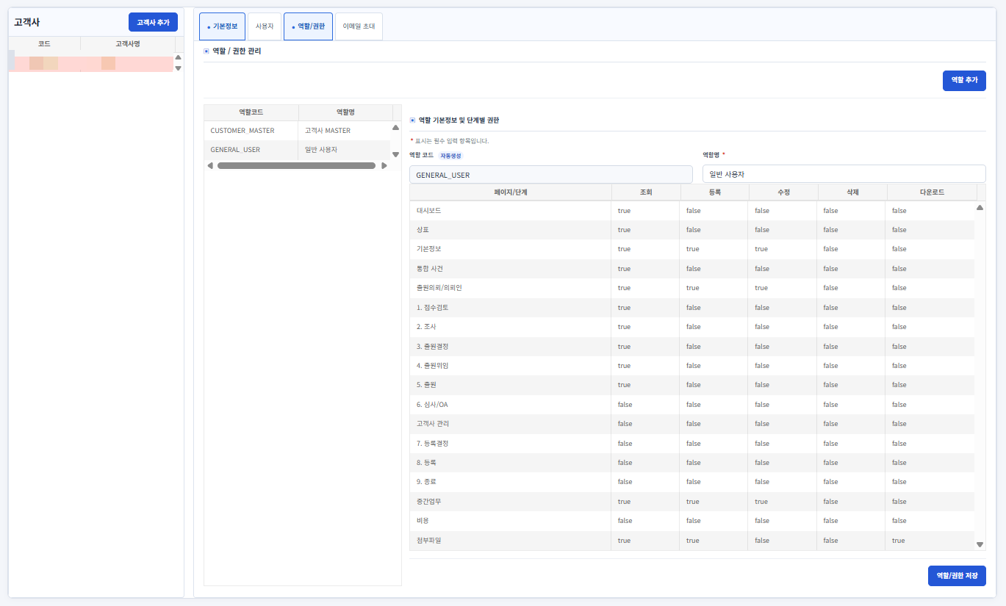This screenshot has width=1006, height=606.
Task: Click the up arrow of the 고객사 list scrollbar
Action: tap(178, 57)
